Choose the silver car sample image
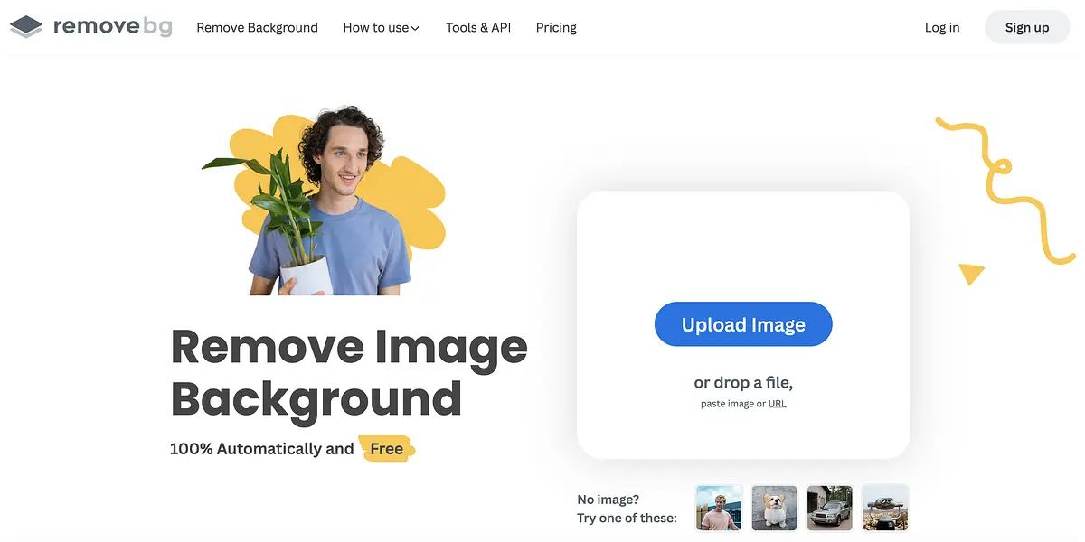Image resolution: width=1085 pixels, height=542 pixels. tap(829, 508)
